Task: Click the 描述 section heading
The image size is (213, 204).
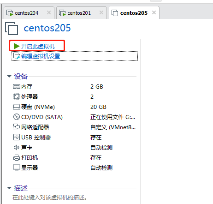Action: (x=21, y=188)
